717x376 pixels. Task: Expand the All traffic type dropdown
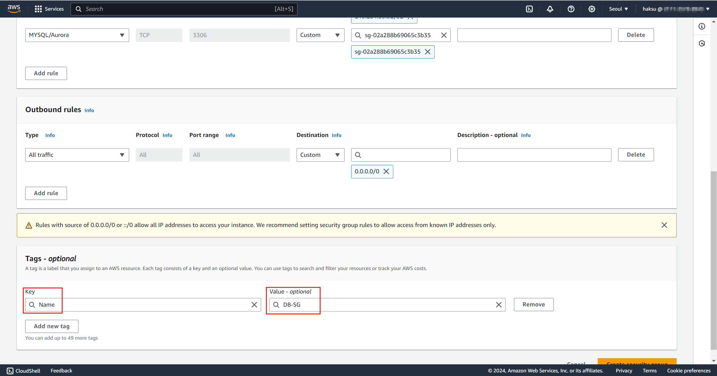click(77, 155)
